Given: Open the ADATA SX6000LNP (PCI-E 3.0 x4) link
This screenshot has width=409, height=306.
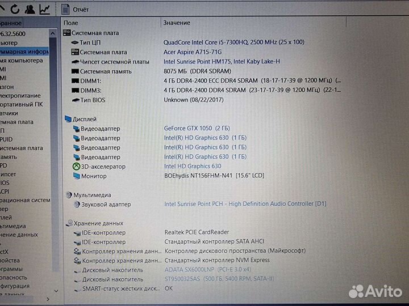Looking at the screenshot, I should click(x=208, y=269).
